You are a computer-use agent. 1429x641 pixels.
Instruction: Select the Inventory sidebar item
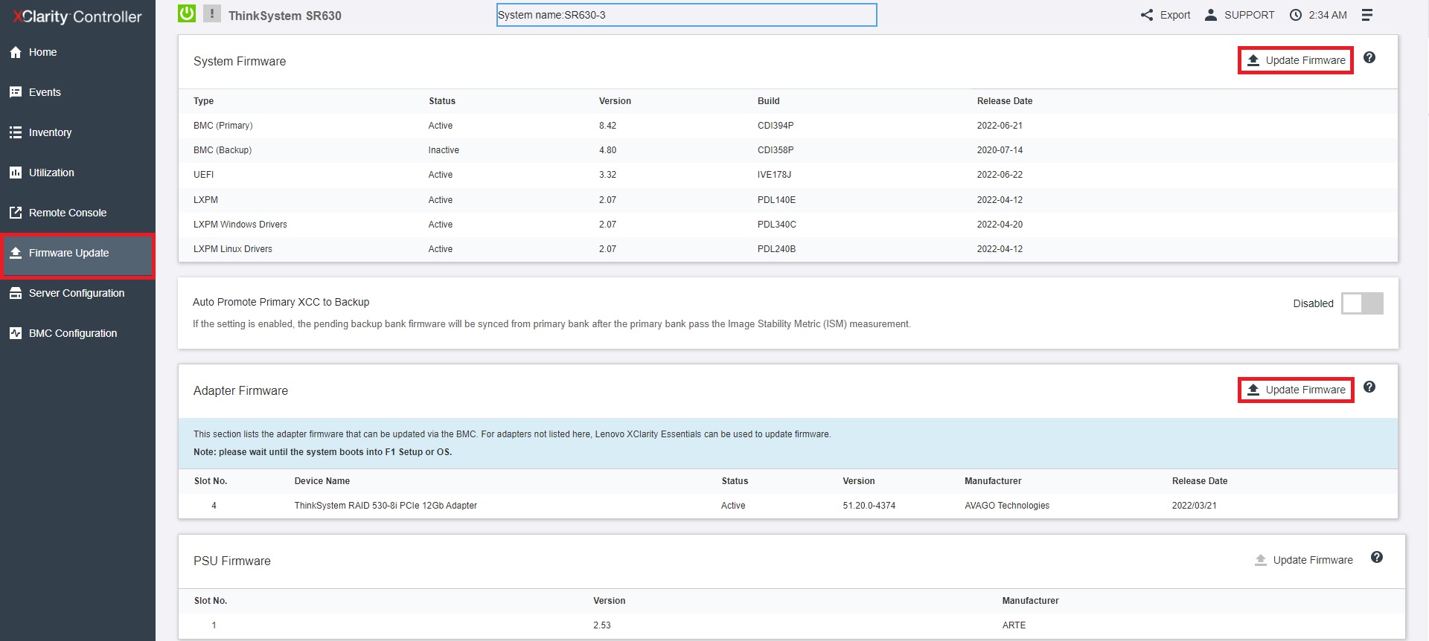pyautogui.click(x=50, y=132)
